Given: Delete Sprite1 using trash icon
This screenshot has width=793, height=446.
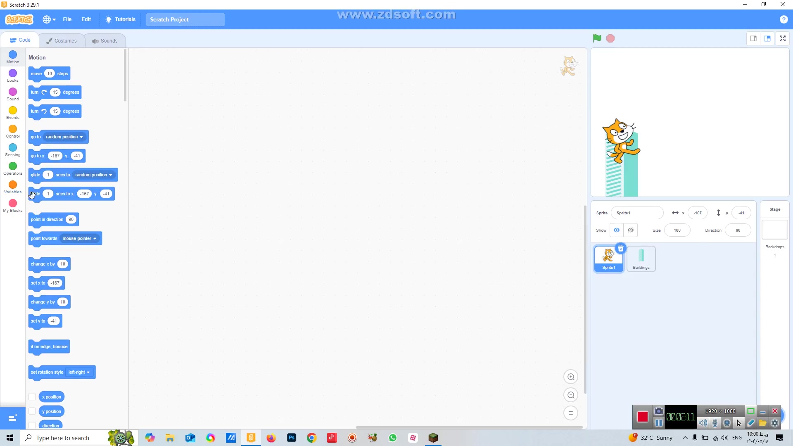Looking at the screenshot, I should click(x=620, y=249).
